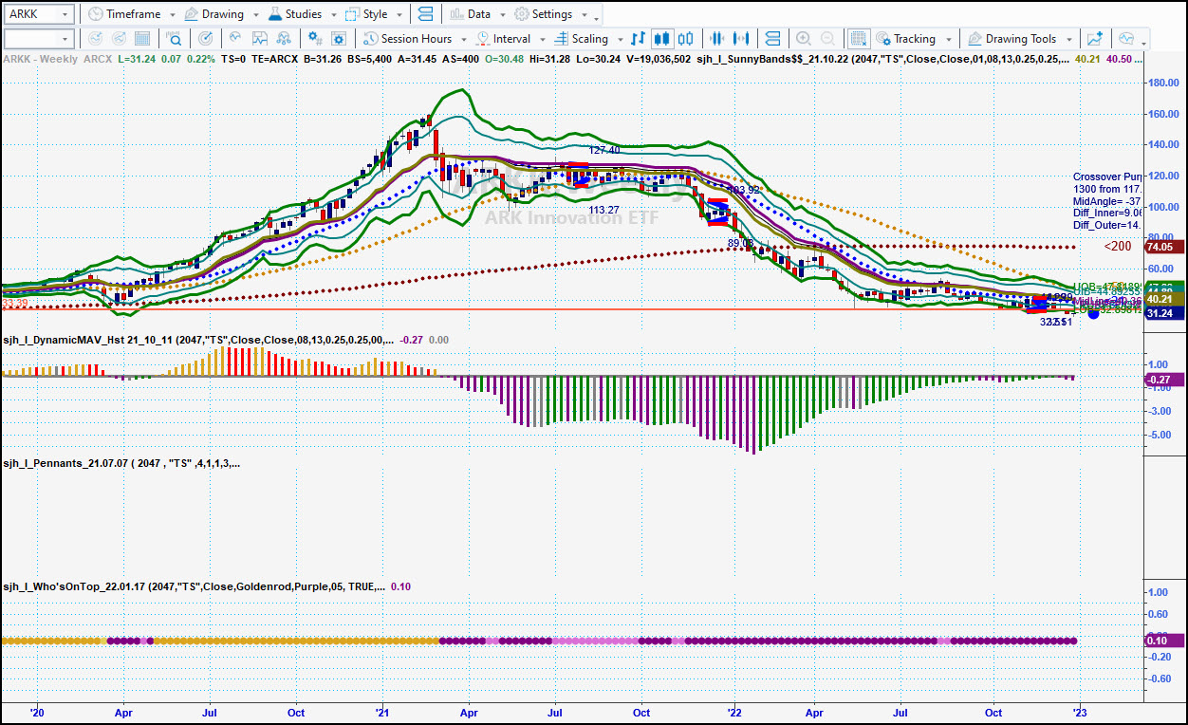Open the Data menu
The image size is (1188, 725).
[471, 14]
